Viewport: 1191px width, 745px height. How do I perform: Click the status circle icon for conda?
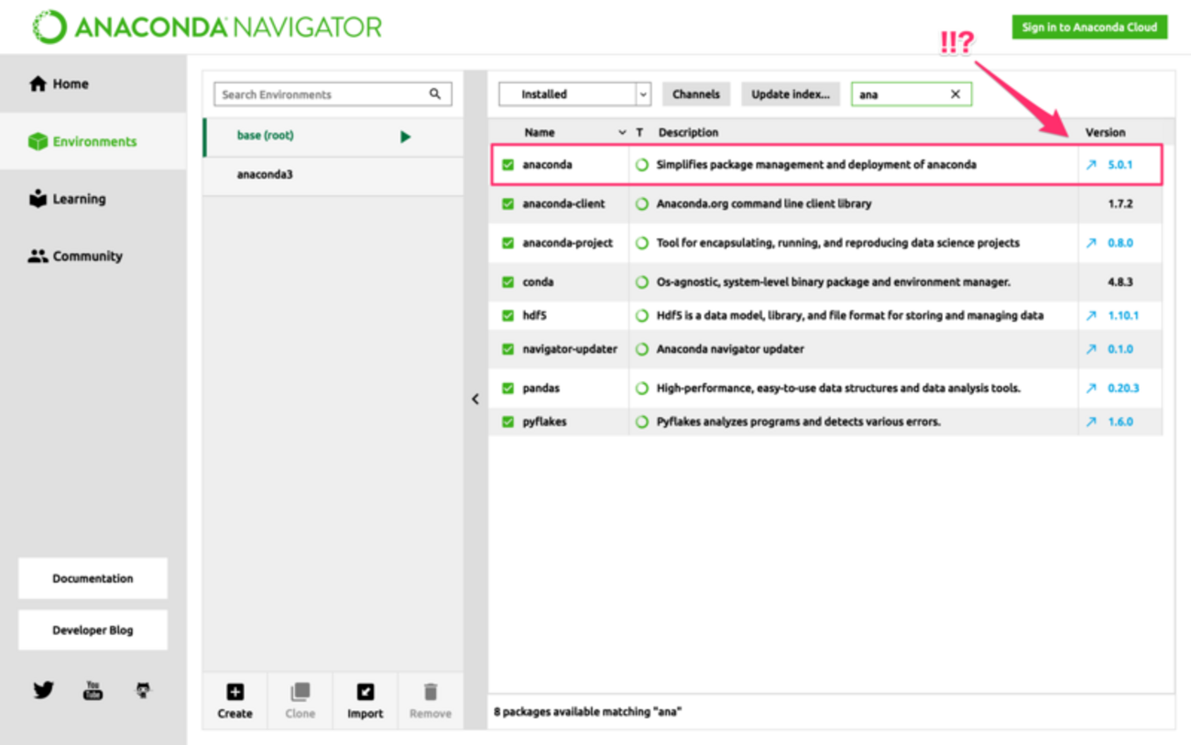click(642, 282)
